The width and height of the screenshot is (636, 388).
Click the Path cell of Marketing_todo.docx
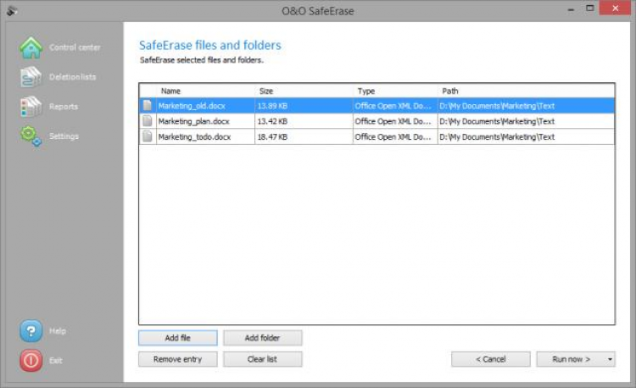pyautogui.click(x=527, y=137)
